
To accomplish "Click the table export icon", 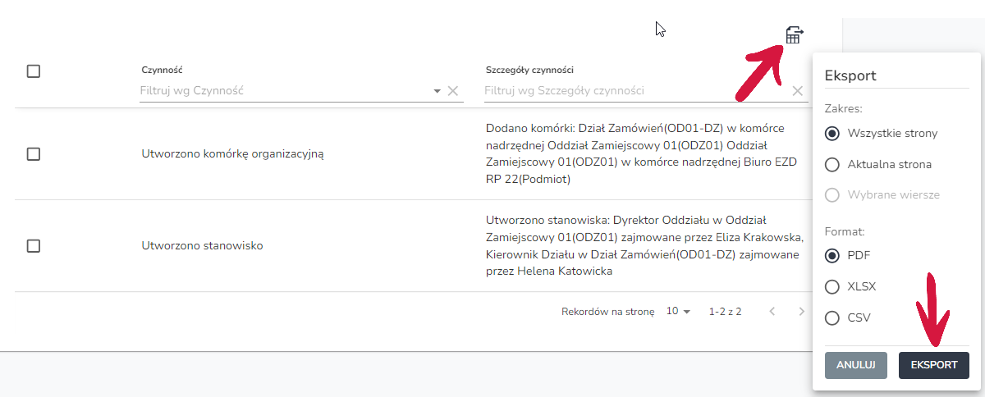I will tap(794, 35).
